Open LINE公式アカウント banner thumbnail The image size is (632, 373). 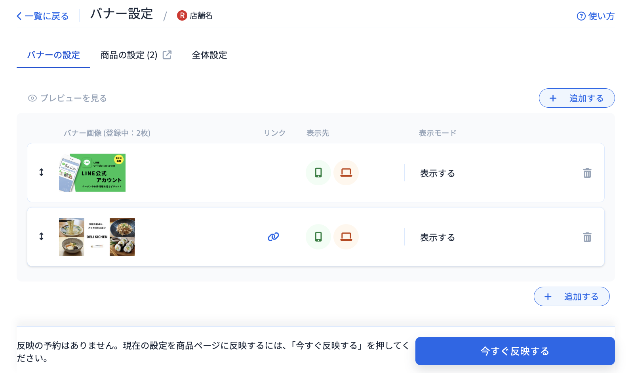[x=92, y=173]
